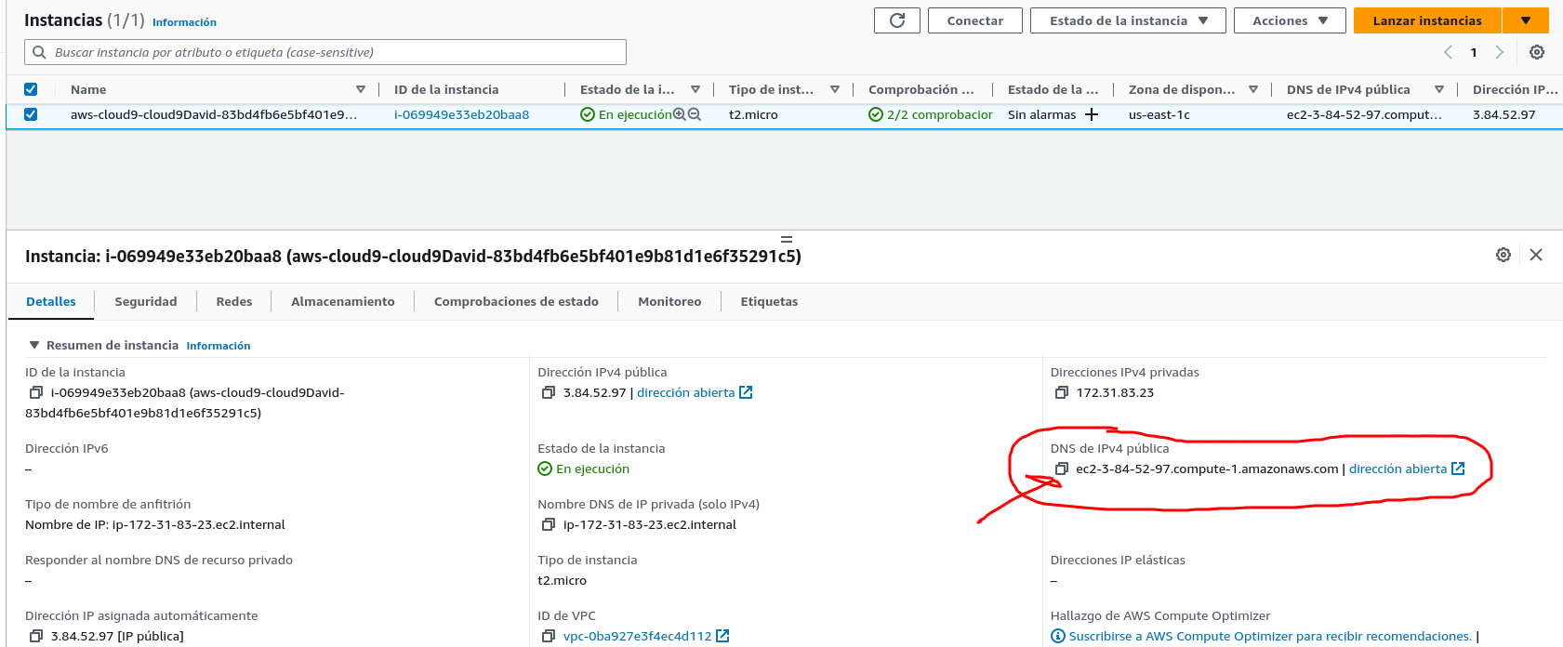
Task: Click zoom-in icon beside En ejecución
Action: [x=680, y=114]
